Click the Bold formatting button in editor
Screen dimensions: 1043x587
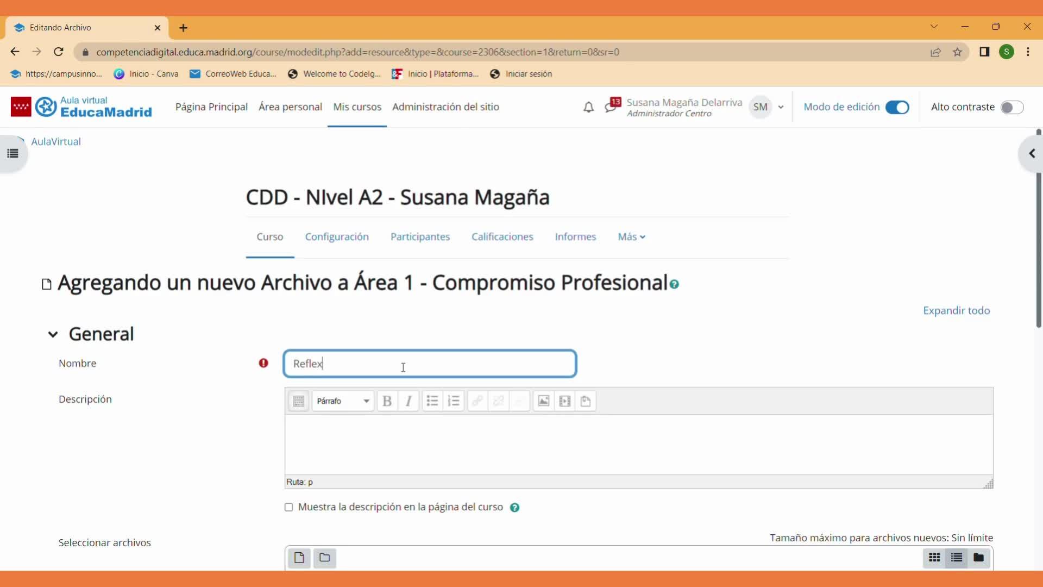pos(387,401)
